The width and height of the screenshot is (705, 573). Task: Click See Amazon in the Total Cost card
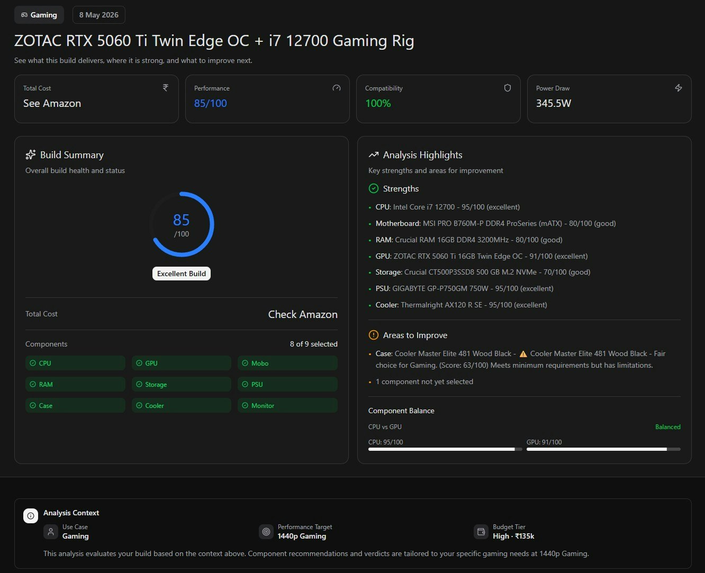point(52,104)
